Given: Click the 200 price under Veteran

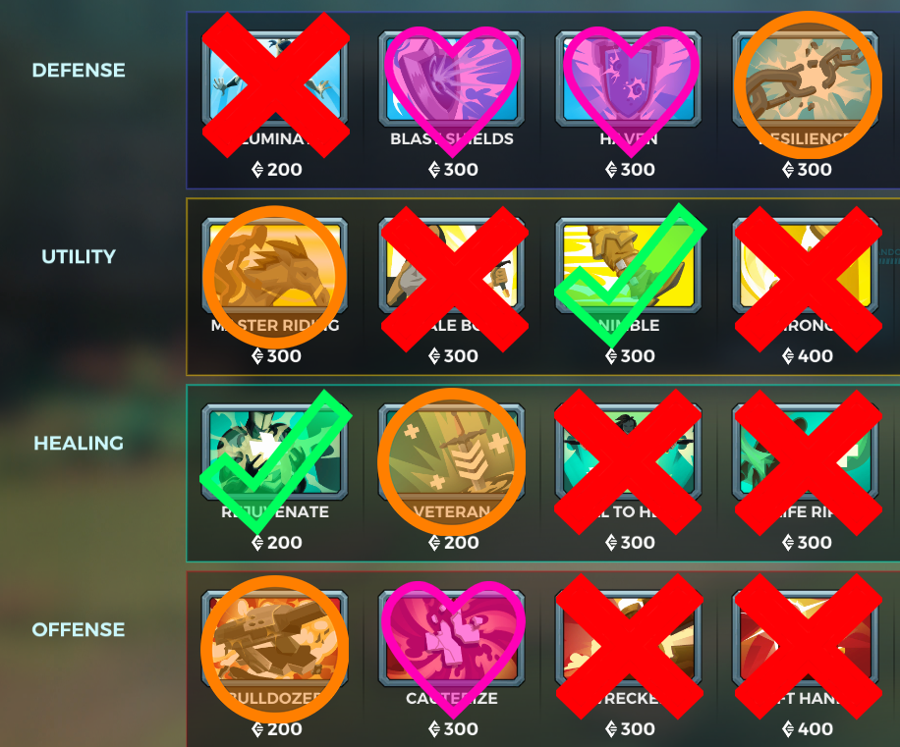Looking at the screenshot, I should [x=453, y=542].
